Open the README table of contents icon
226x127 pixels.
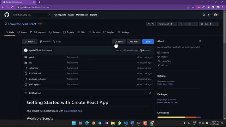pos(26,93)
